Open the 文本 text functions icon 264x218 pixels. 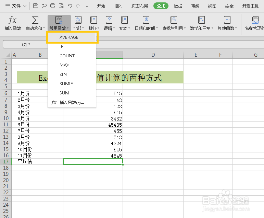click(124, 20)
